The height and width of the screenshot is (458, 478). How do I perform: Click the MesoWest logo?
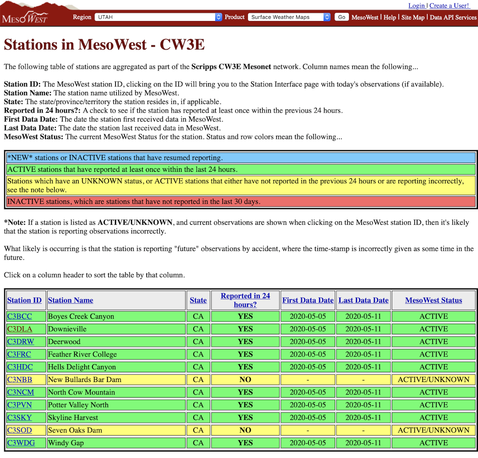[25, 17]
